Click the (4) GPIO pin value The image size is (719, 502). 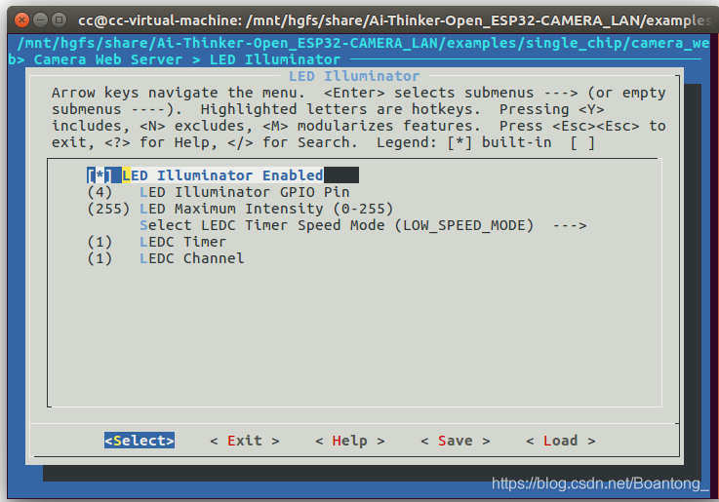(100, 192)
